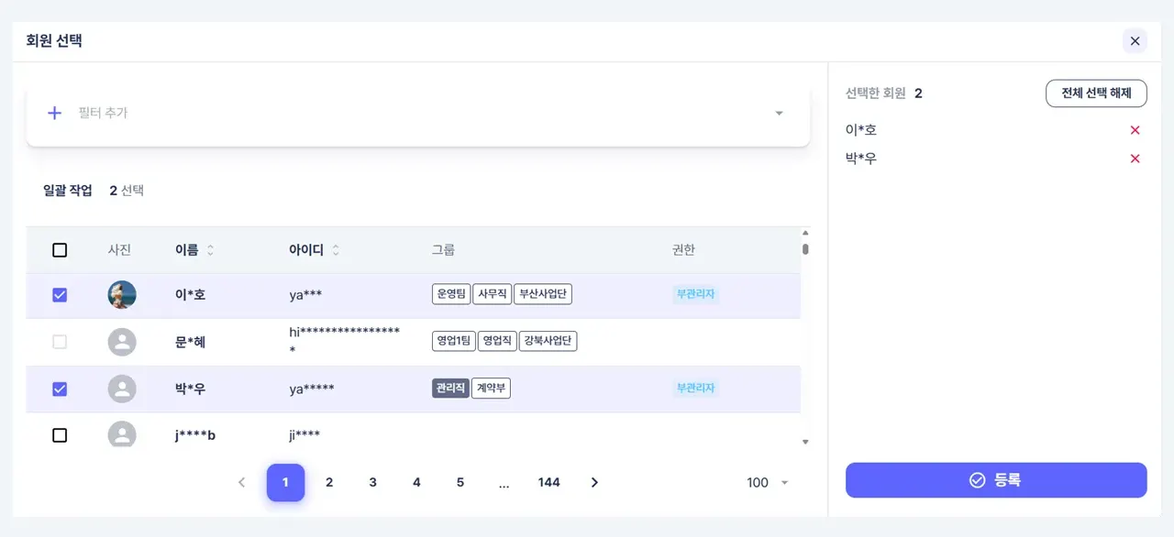The height and width of the screenshot is (537, 1174).
Task: Check the j****b row checkbox
Action: click(60, 435)
